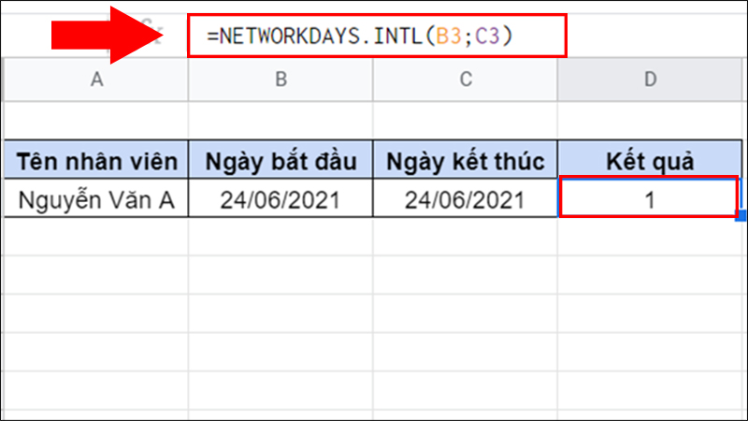Select the result cell showing 1
This screenshot has height=421, width=748.
[649, 198]
